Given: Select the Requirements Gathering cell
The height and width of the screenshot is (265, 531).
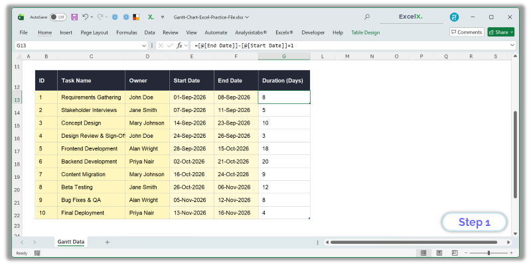Looking at the screenshot, I should tap(91, 97).
